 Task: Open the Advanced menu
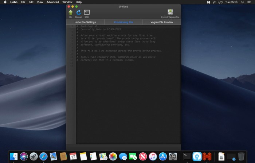[52, 2]
